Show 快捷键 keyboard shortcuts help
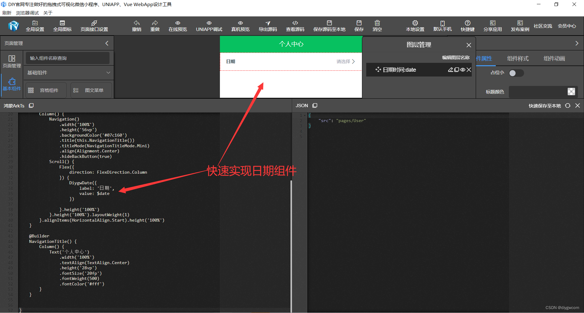Viewport: 584px width, 313px height. coord(468,26)
